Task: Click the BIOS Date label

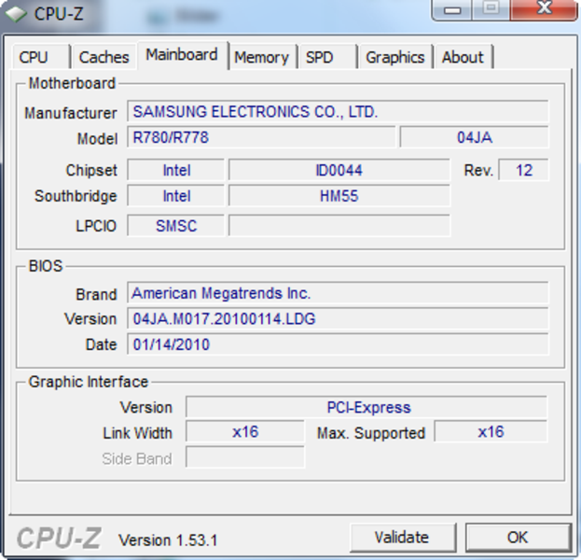Action: click(x=101, y=344)
